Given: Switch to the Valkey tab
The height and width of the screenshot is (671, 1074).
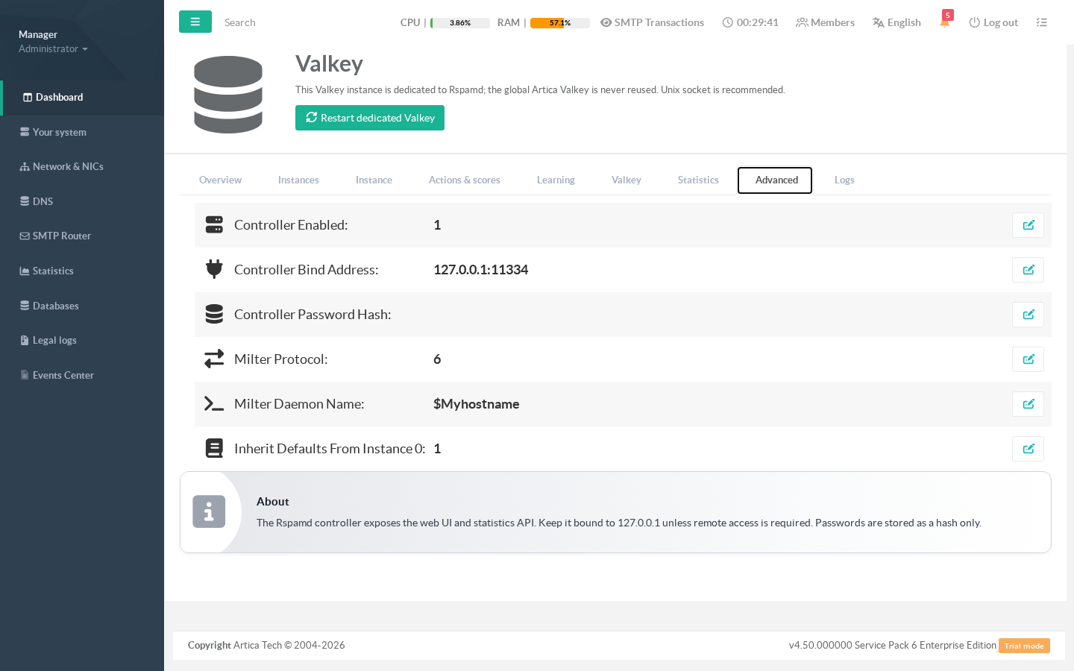Looking at the screenshot, I should click(626, 180).
